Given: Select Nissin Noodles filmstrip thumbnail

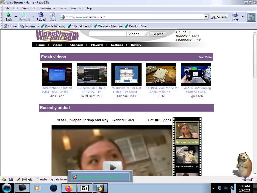Looking at the screenshot, I should click(187, 155).
